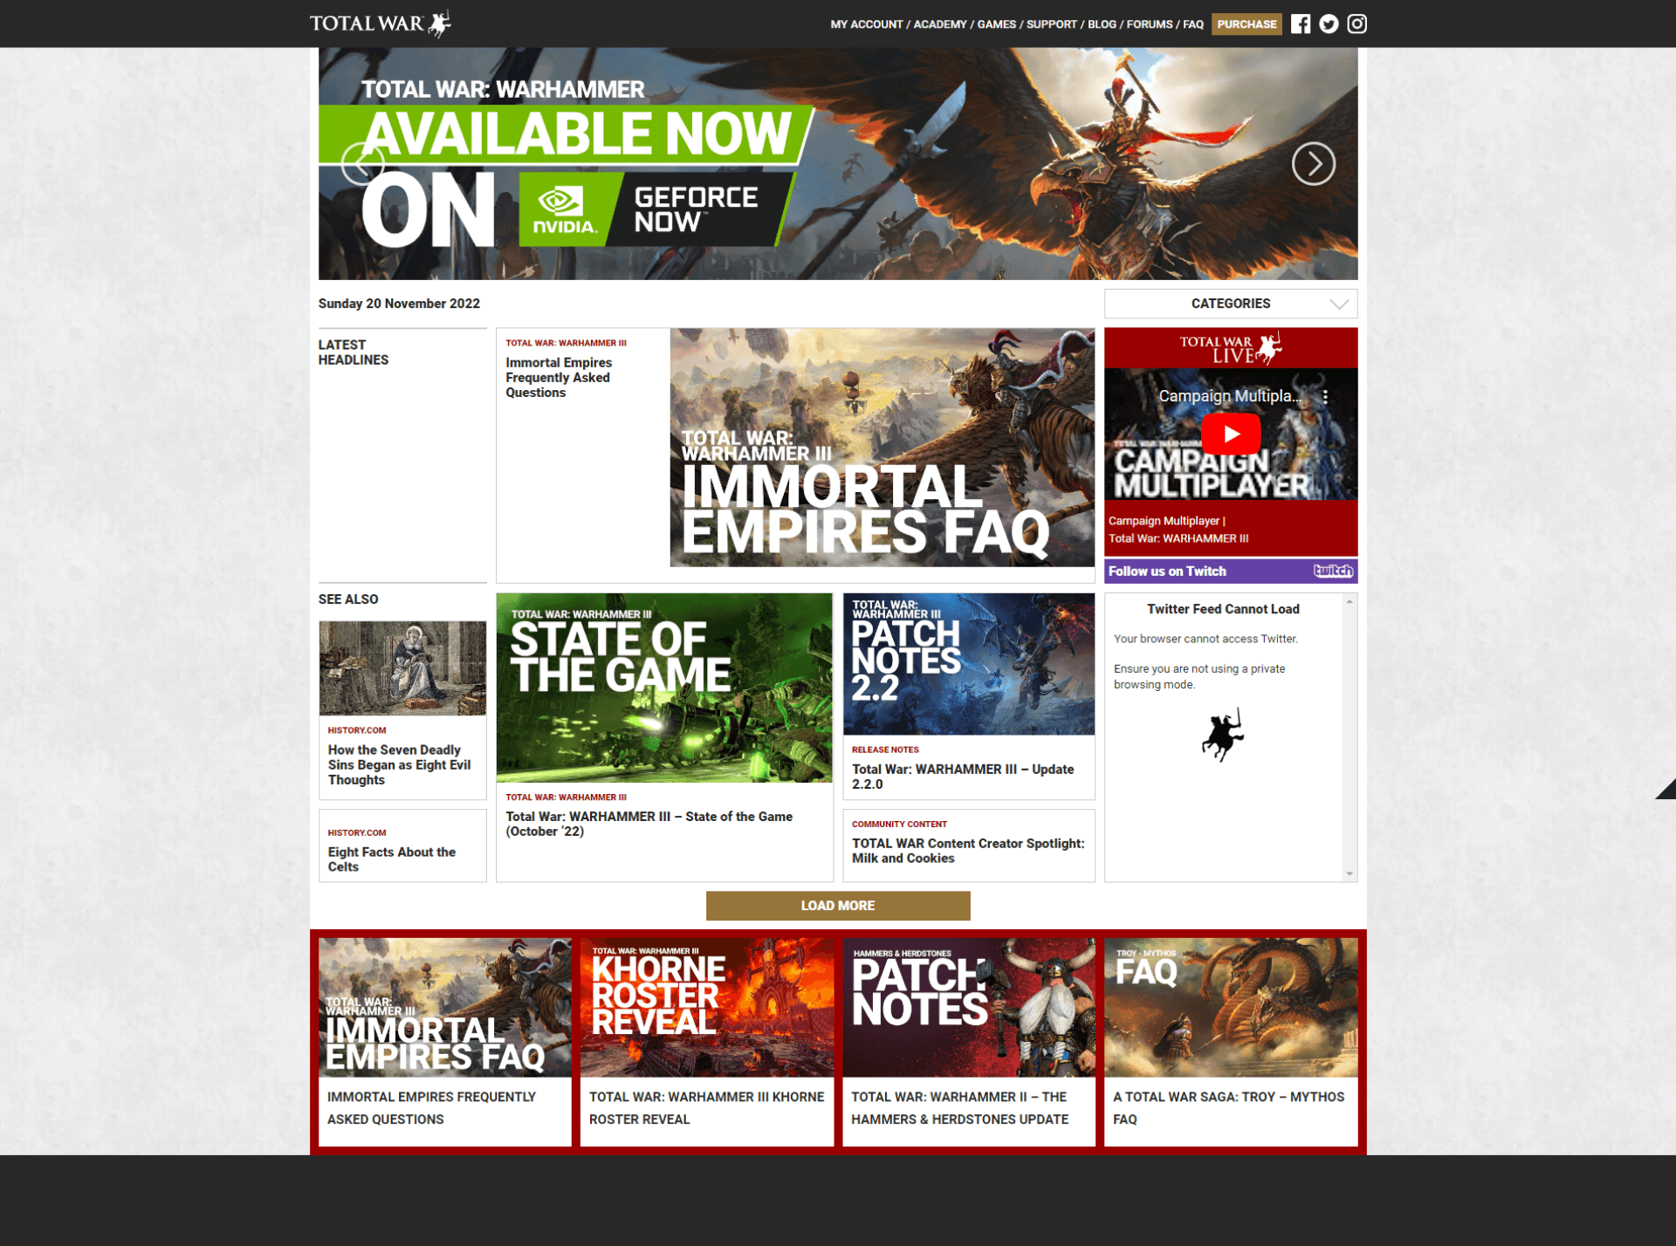The height and width of the screenshot is (1246, 1676).
Task: Open the Instagram icon in header
Action: pyautogui.click(x=1357, y=24)
